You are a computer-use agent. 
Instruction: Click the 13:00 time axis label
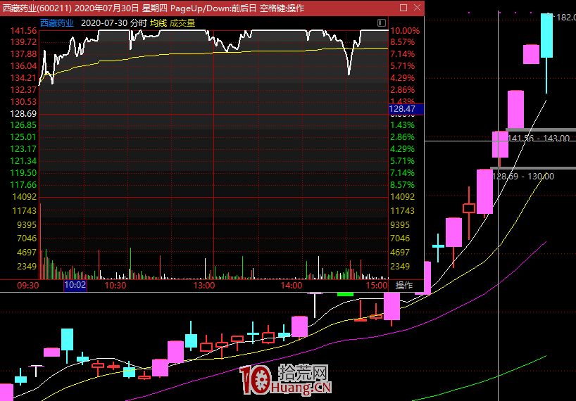point(204,286)
